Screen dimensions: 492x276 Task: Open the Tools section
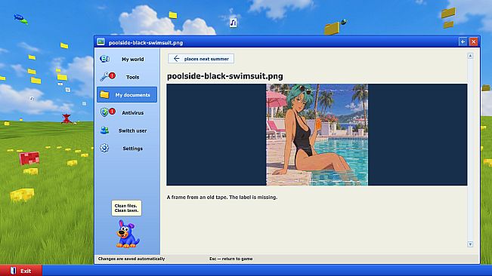(x=127, y=77)
